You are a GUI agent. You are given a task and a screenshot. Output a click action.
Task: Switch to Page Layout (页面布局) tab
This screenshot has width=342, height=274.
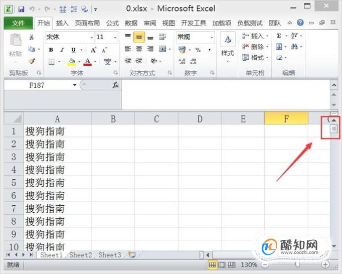click(87, 23)
